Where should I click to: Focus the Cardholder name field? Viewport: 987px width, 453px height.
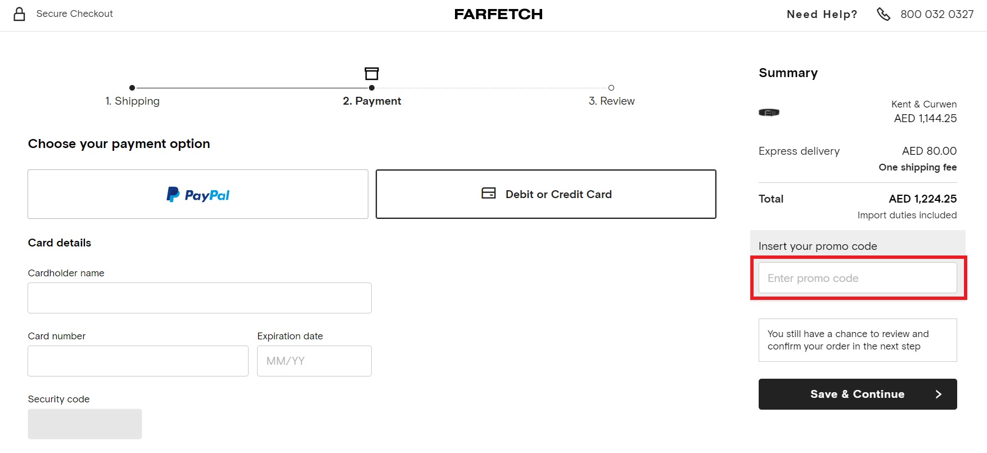(x=200, y=298)
